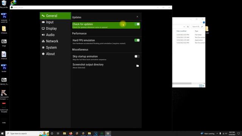
Task: Toggle Hard FPU emulation switch
Action: (137, 40)
